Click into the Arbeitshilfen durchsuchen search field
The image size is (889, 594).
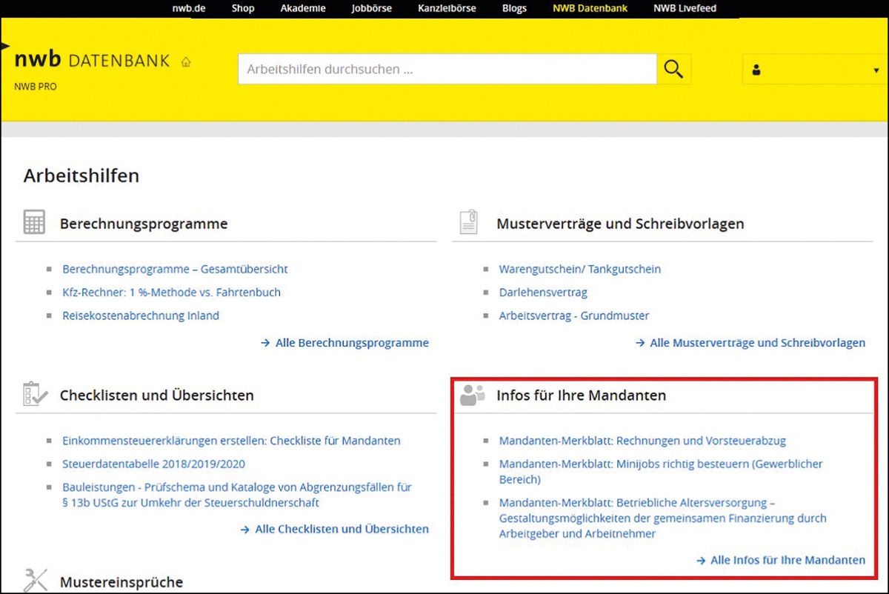click(447, 70)
